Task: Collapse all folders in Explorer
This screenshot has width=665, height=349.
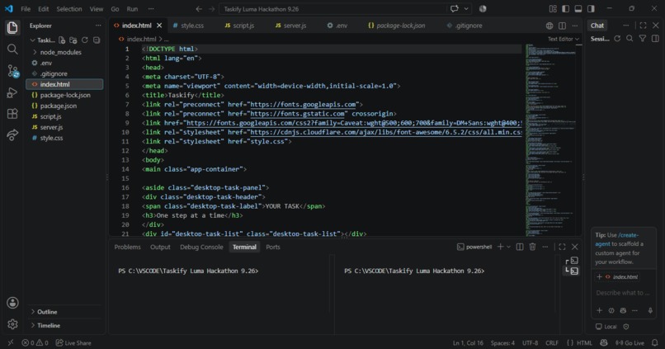Action: point(97,40)
